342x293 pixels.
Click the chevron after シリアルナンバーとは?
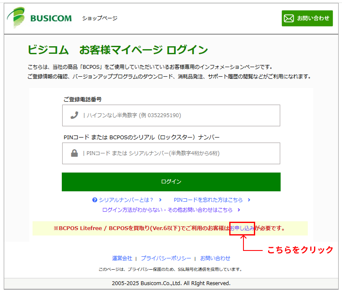click(160, 200)
